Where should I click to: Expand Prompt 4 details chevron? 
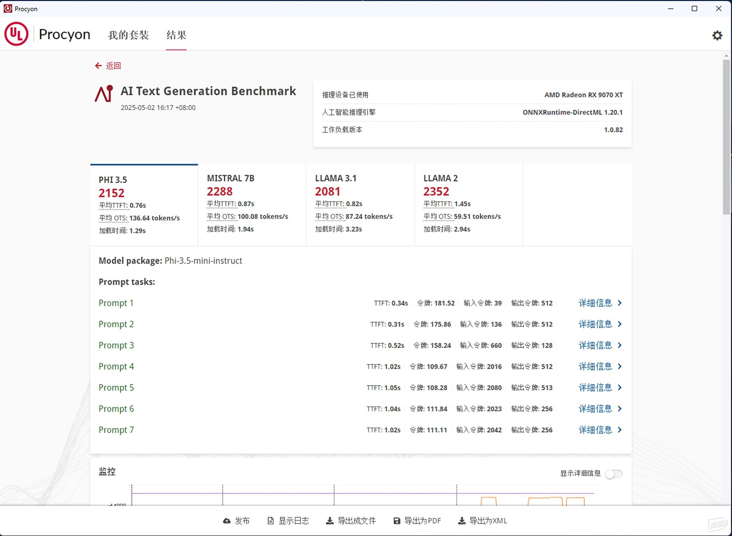(x=620, y=366)
